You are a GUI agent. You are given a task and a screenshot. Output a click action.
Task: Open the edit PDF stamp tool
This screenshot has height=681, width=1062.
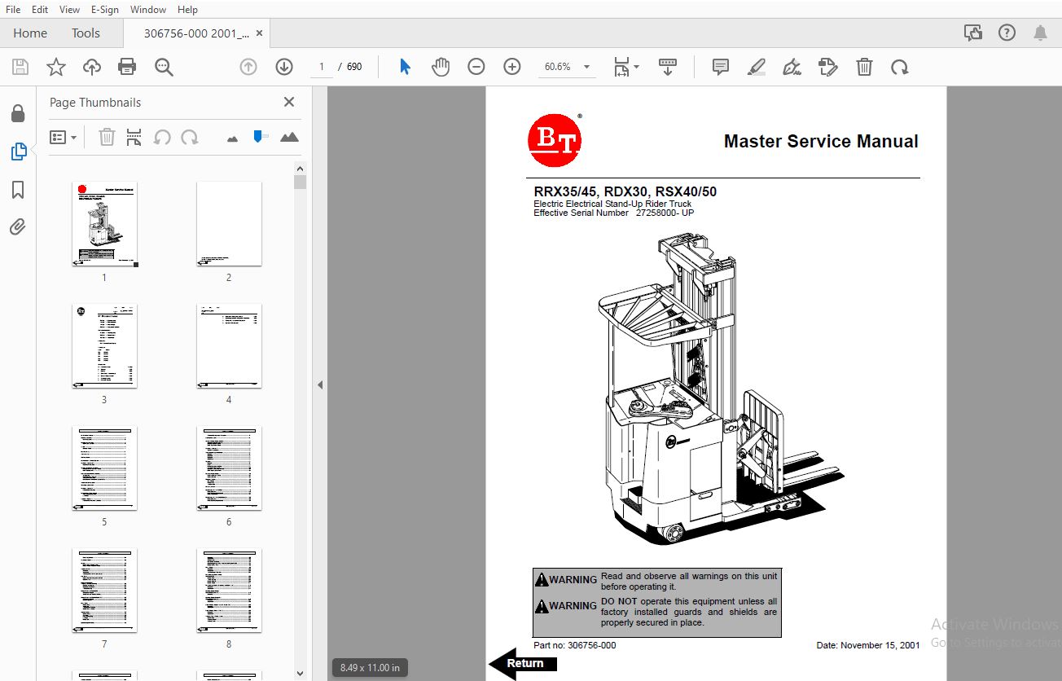coord(828,67)
